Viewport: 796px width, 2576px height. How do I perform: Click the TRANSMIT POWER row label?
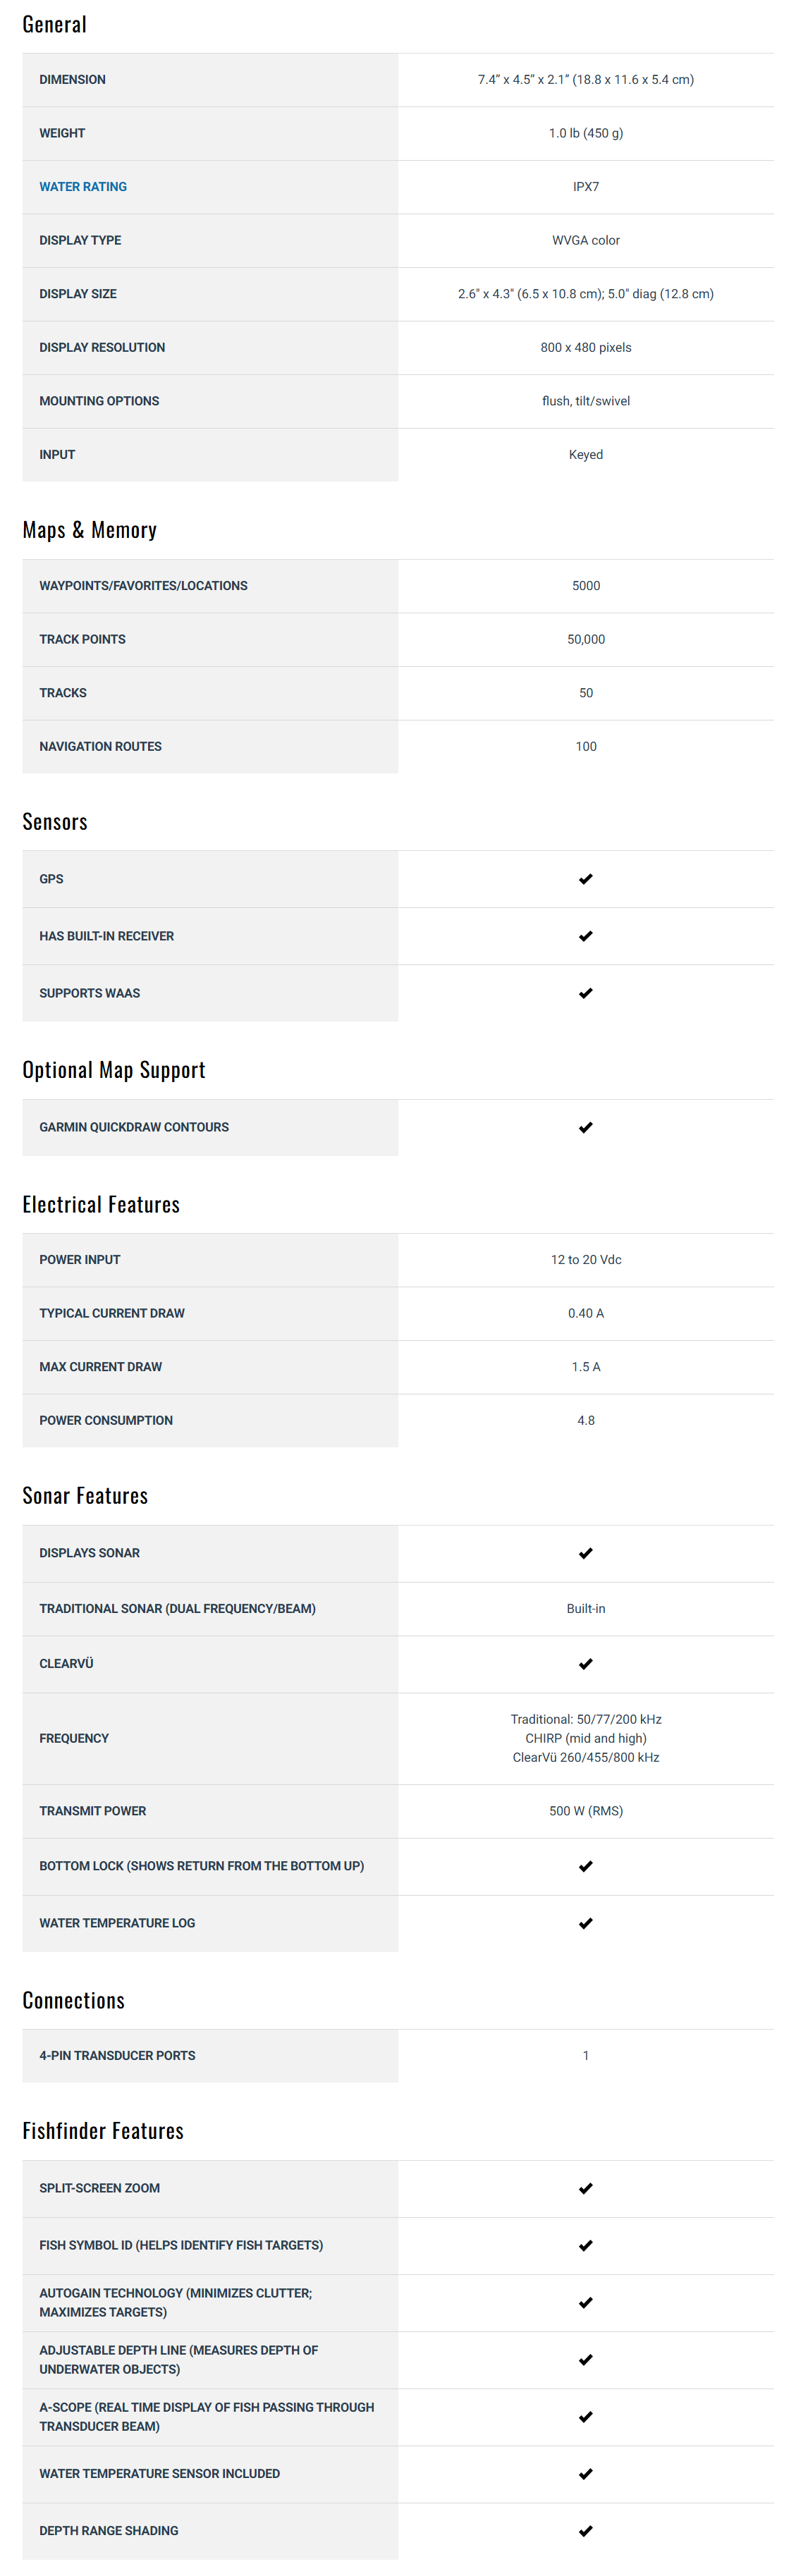(x=93, y=1811)
